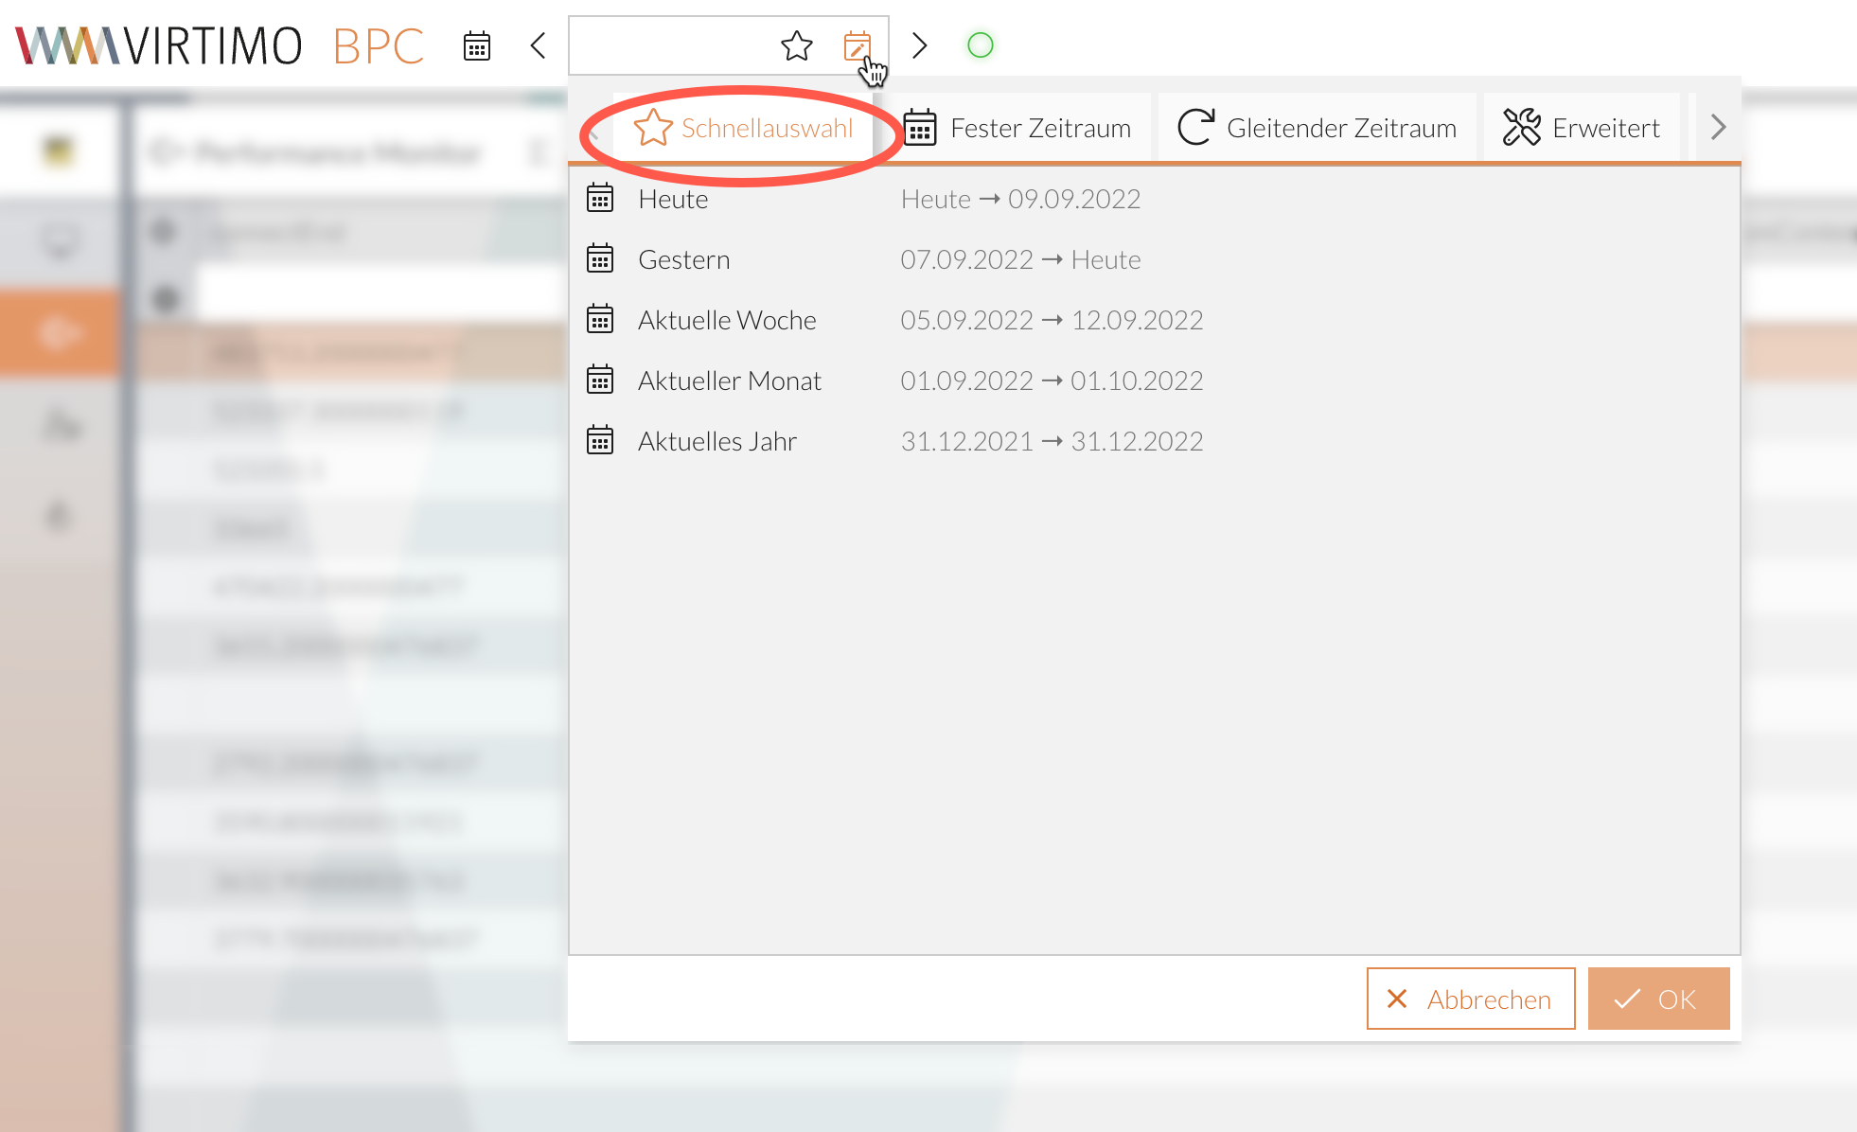This screenshot has width=1857, height=1132.
Task: Click the green circle status indicator
Action: click(x=981, y=45)
